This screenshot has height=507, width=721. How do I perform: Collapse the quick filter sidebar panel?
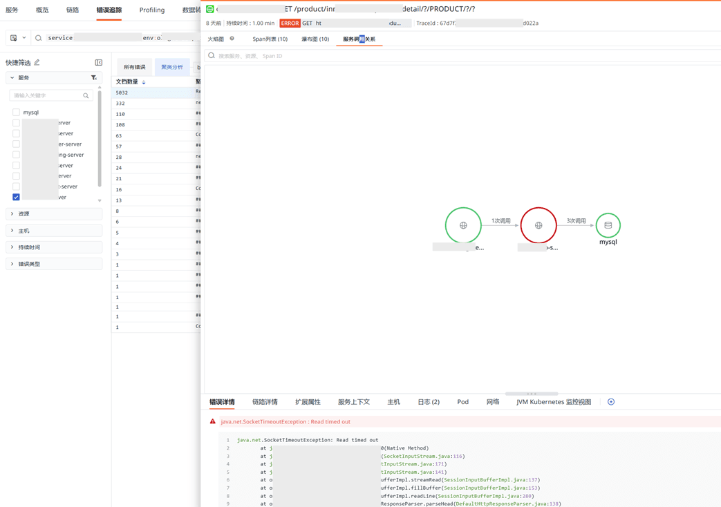(99, 63)
